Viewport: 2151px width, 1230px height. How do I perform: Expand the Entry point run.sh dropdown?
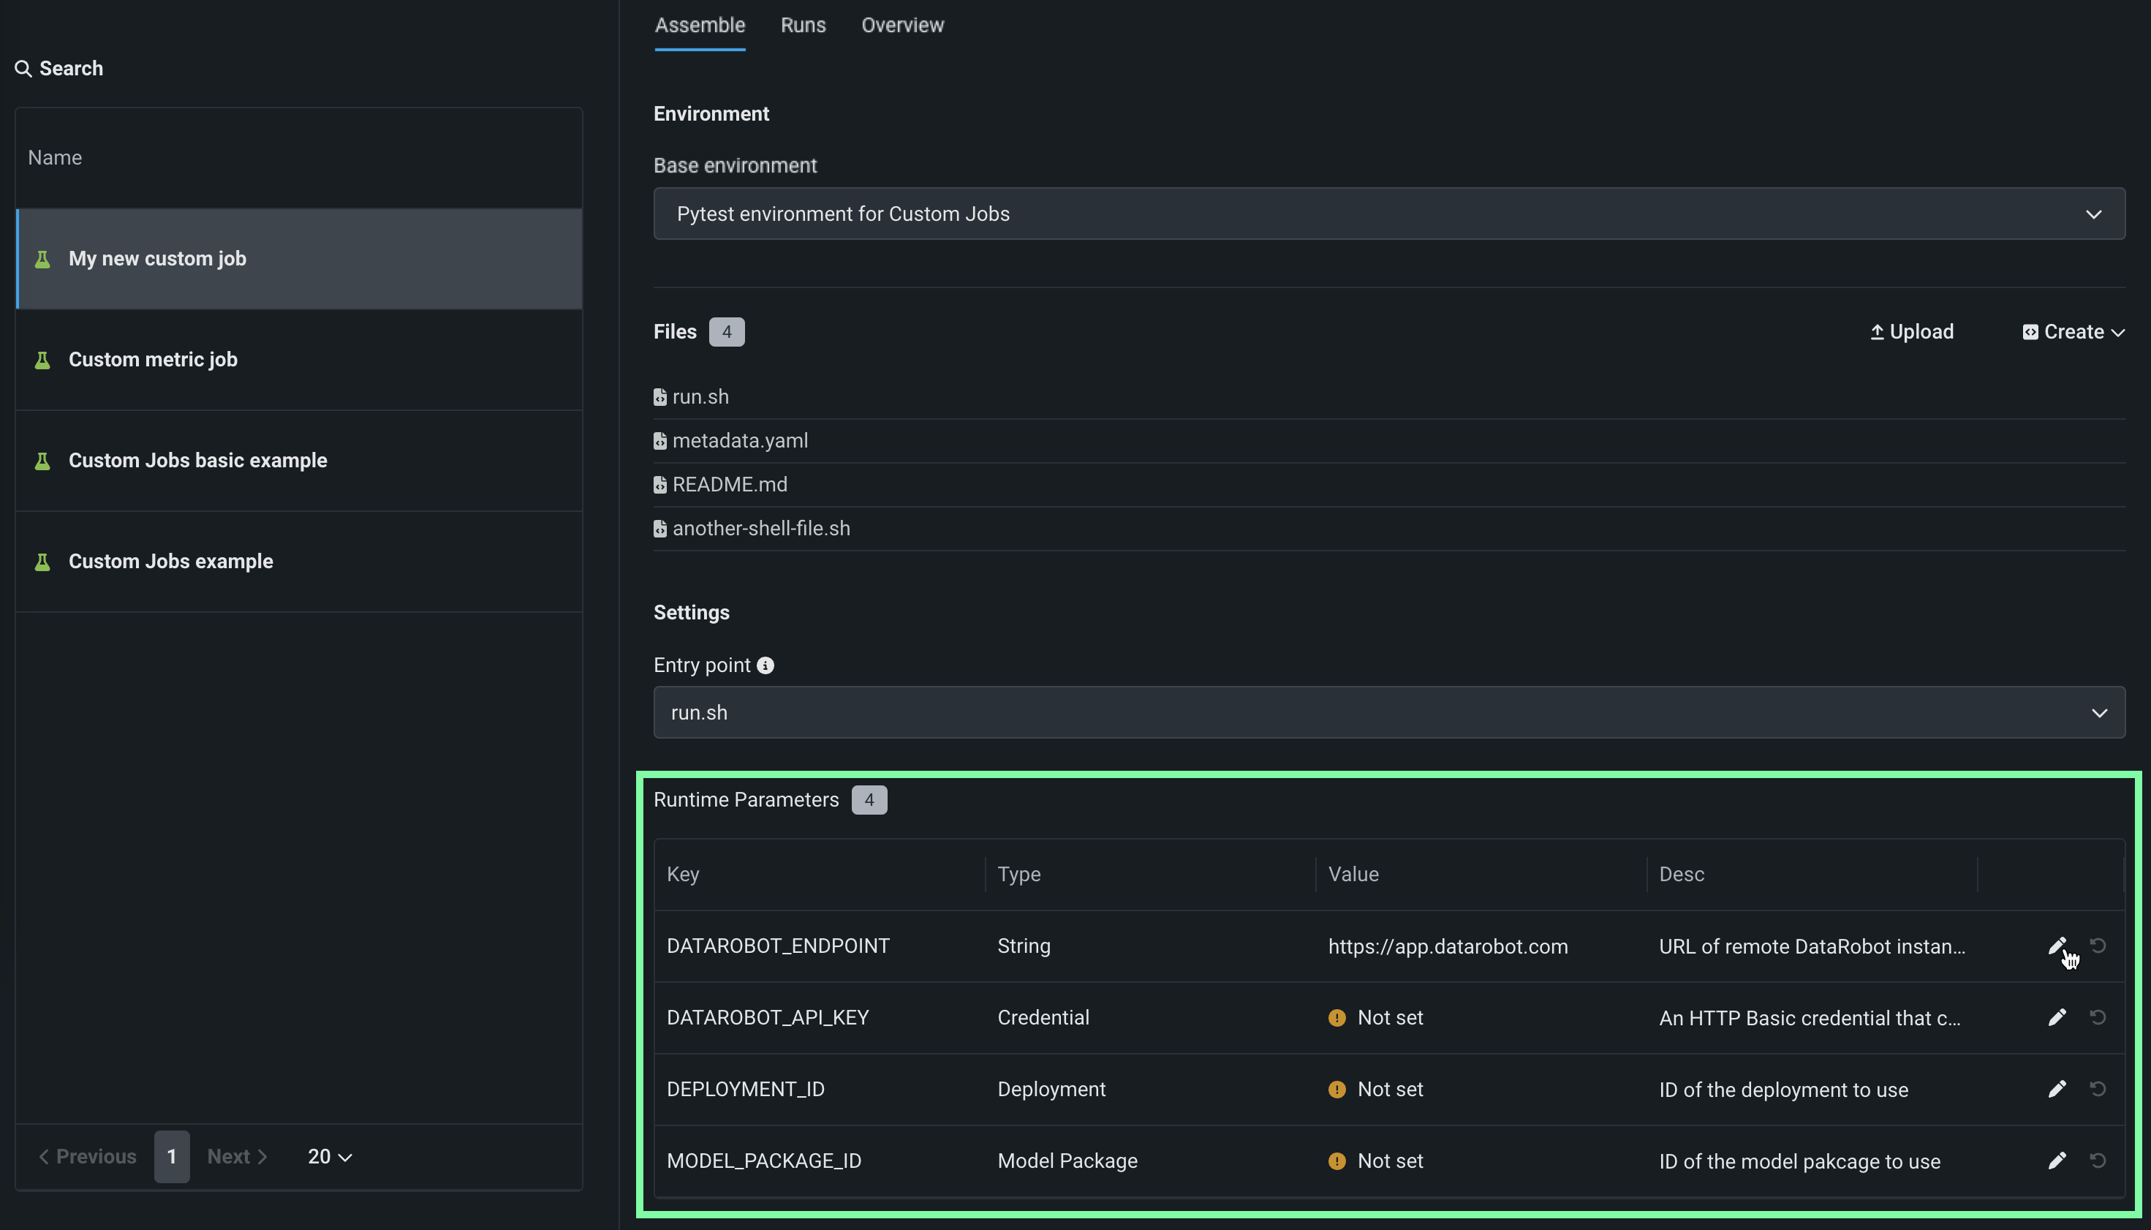pos(1388,712)
